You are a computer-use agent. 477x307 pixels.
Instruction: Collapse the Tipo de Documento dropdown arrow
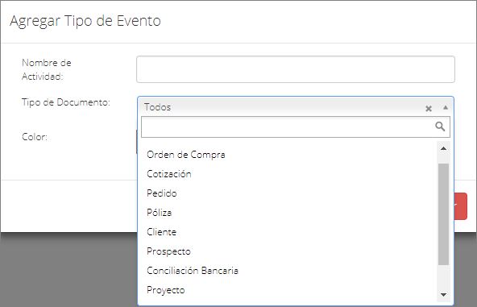[x=446, y=107]
